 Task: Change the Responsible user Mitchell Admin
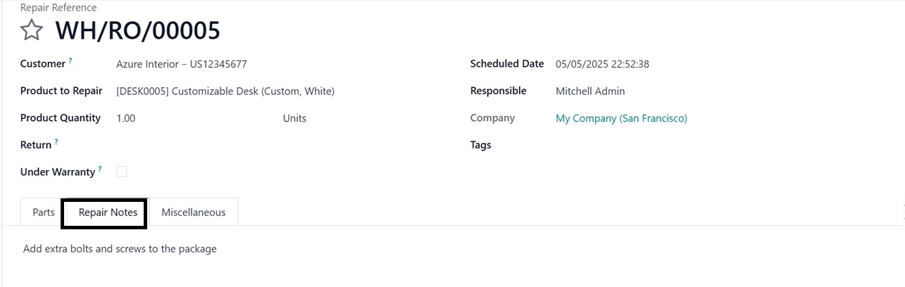(x=590, y=91)
